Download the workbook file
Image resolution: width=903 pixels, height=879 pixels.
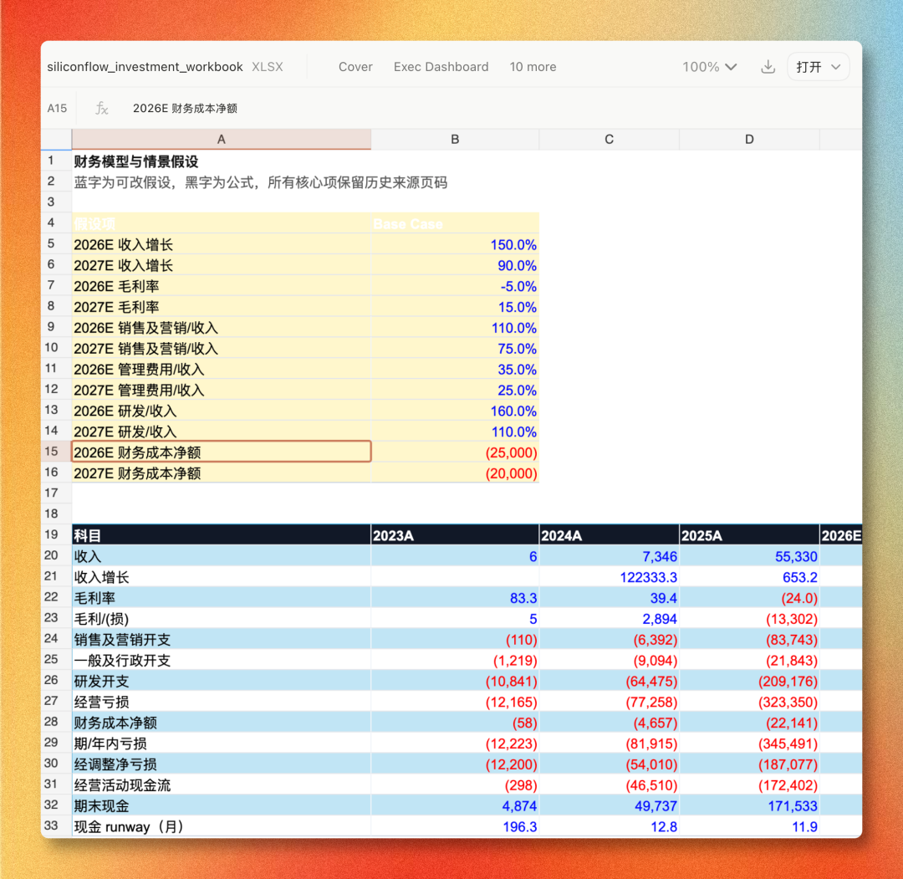click(768, 67)
